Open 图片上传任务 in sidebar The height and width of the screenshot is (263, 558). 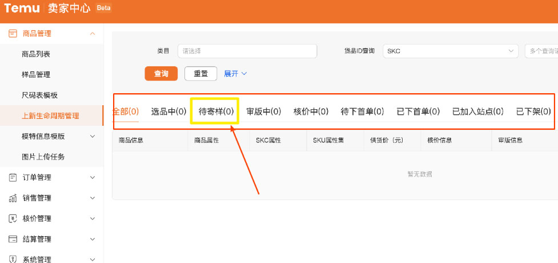click(x=43, y=157)
